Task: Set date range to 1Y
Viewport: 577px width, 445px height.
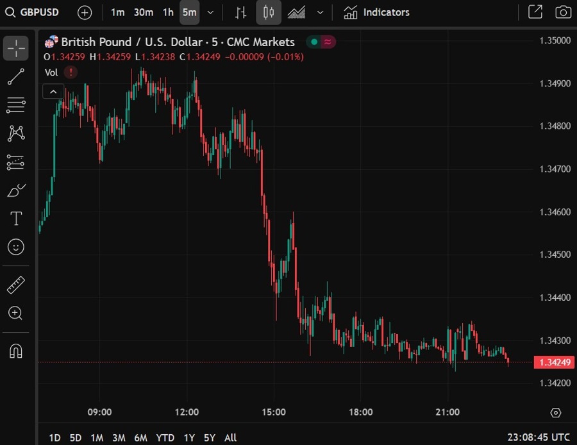Action: pyautogui.click(x=189, y=438)
